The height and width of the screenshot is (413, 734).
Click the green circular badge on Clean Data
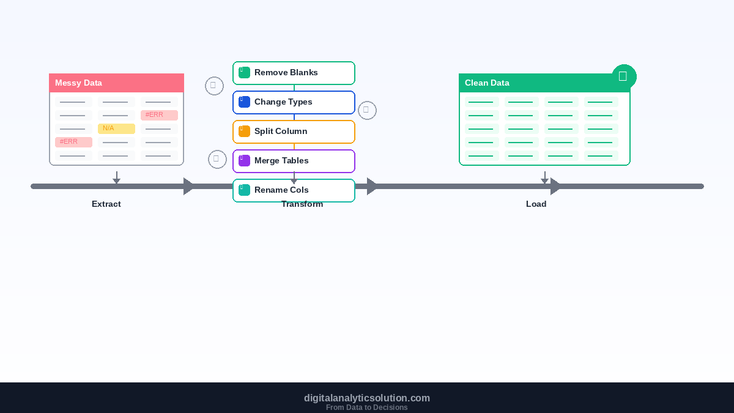(x=623, y=76)
